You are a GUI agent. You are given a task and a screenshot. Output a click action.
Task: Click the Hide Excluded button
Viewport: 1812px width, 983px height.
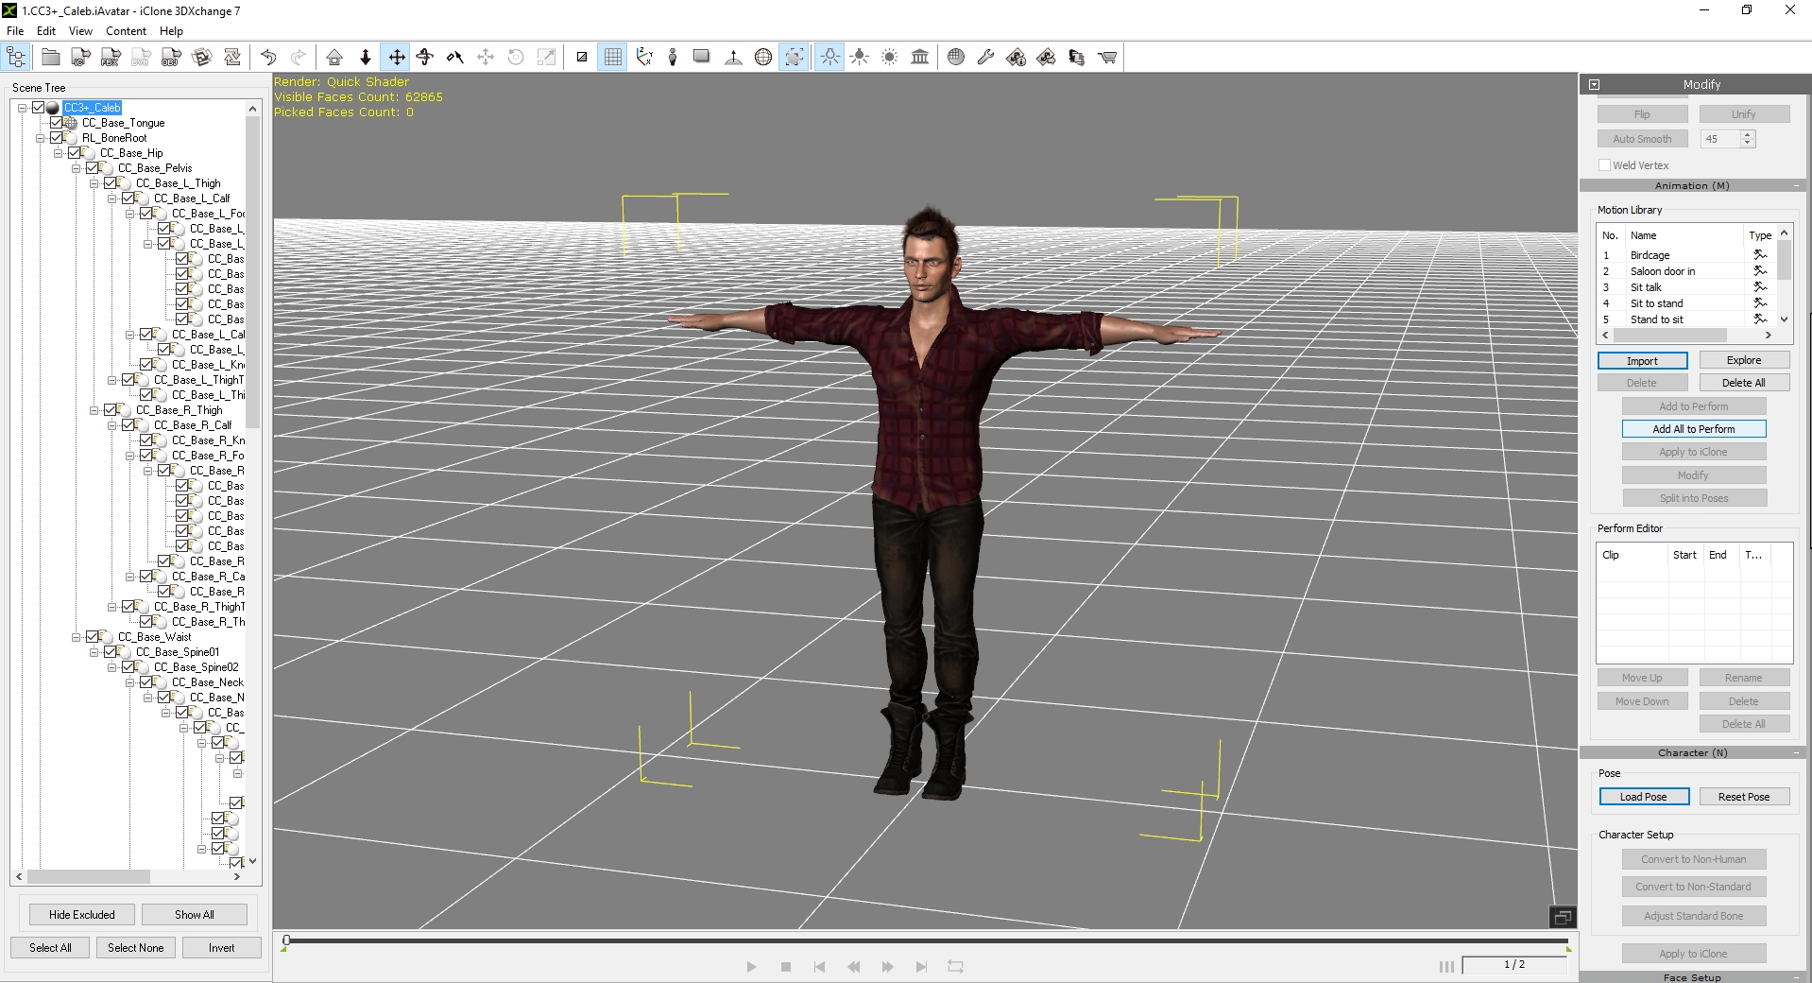82,915
